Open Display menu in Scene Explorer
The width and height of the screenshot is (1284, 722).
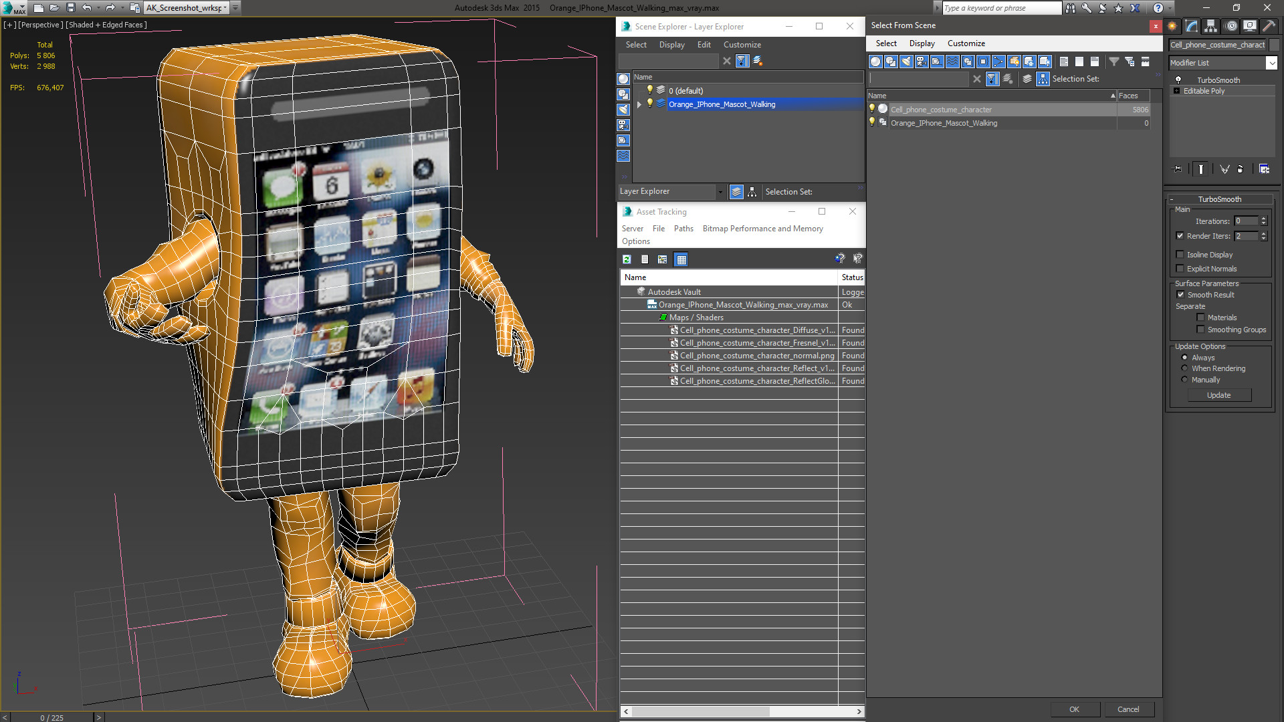pyautogui.click(x=671, y=45)
